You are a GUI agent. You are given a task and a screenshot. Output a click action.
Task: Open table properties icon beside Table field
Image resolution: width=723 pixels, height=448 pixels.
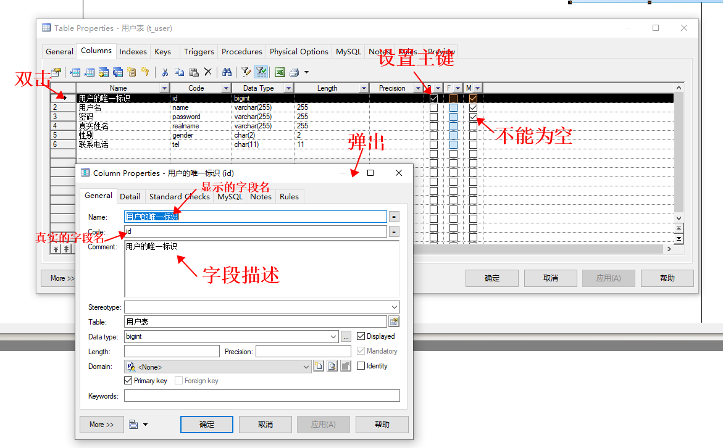[393, 321]
